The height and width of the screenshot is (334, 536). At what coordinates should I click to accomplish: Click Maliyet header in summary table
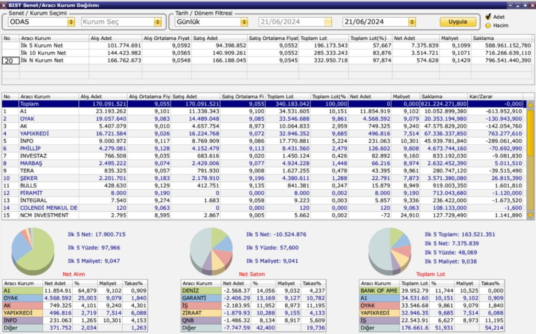(455, 38)
